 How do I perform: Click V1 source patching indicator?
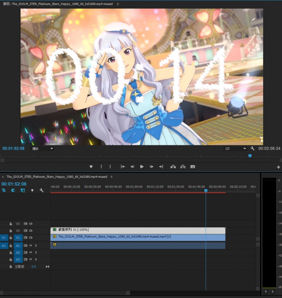[4, 238]
